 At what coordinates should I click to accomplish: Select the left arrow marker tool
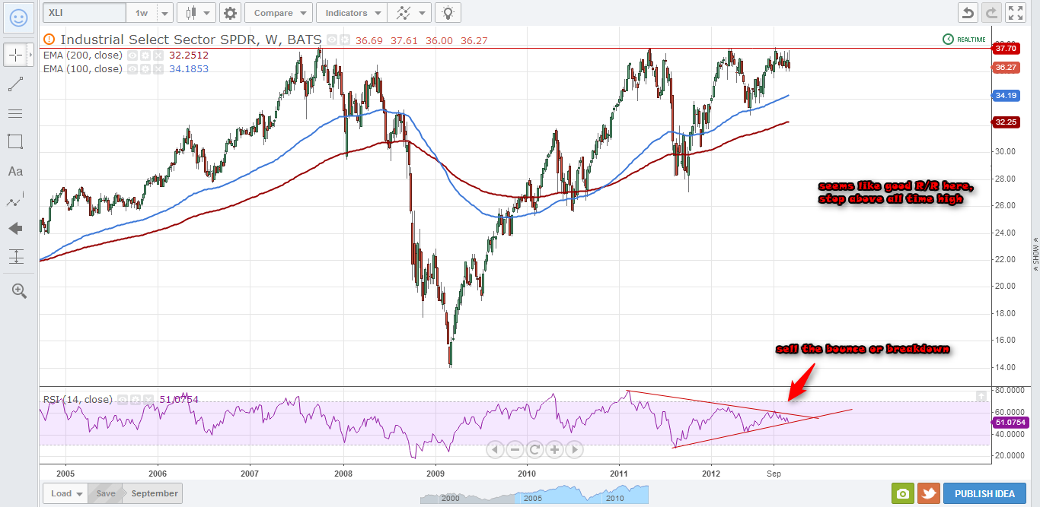point(15,228)
